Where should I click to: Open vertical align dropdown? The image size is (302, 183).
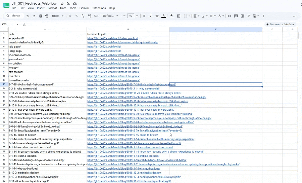(204, 16)
